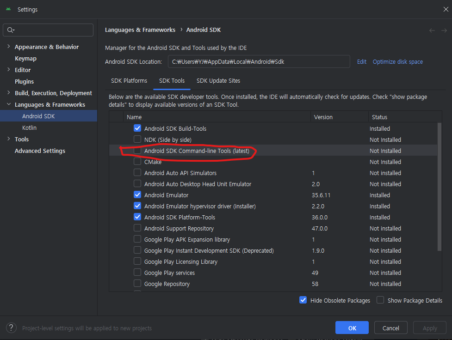Disable Hide Obsolete Packages
The width and height of the screenshot is (452, 340).
303,300
